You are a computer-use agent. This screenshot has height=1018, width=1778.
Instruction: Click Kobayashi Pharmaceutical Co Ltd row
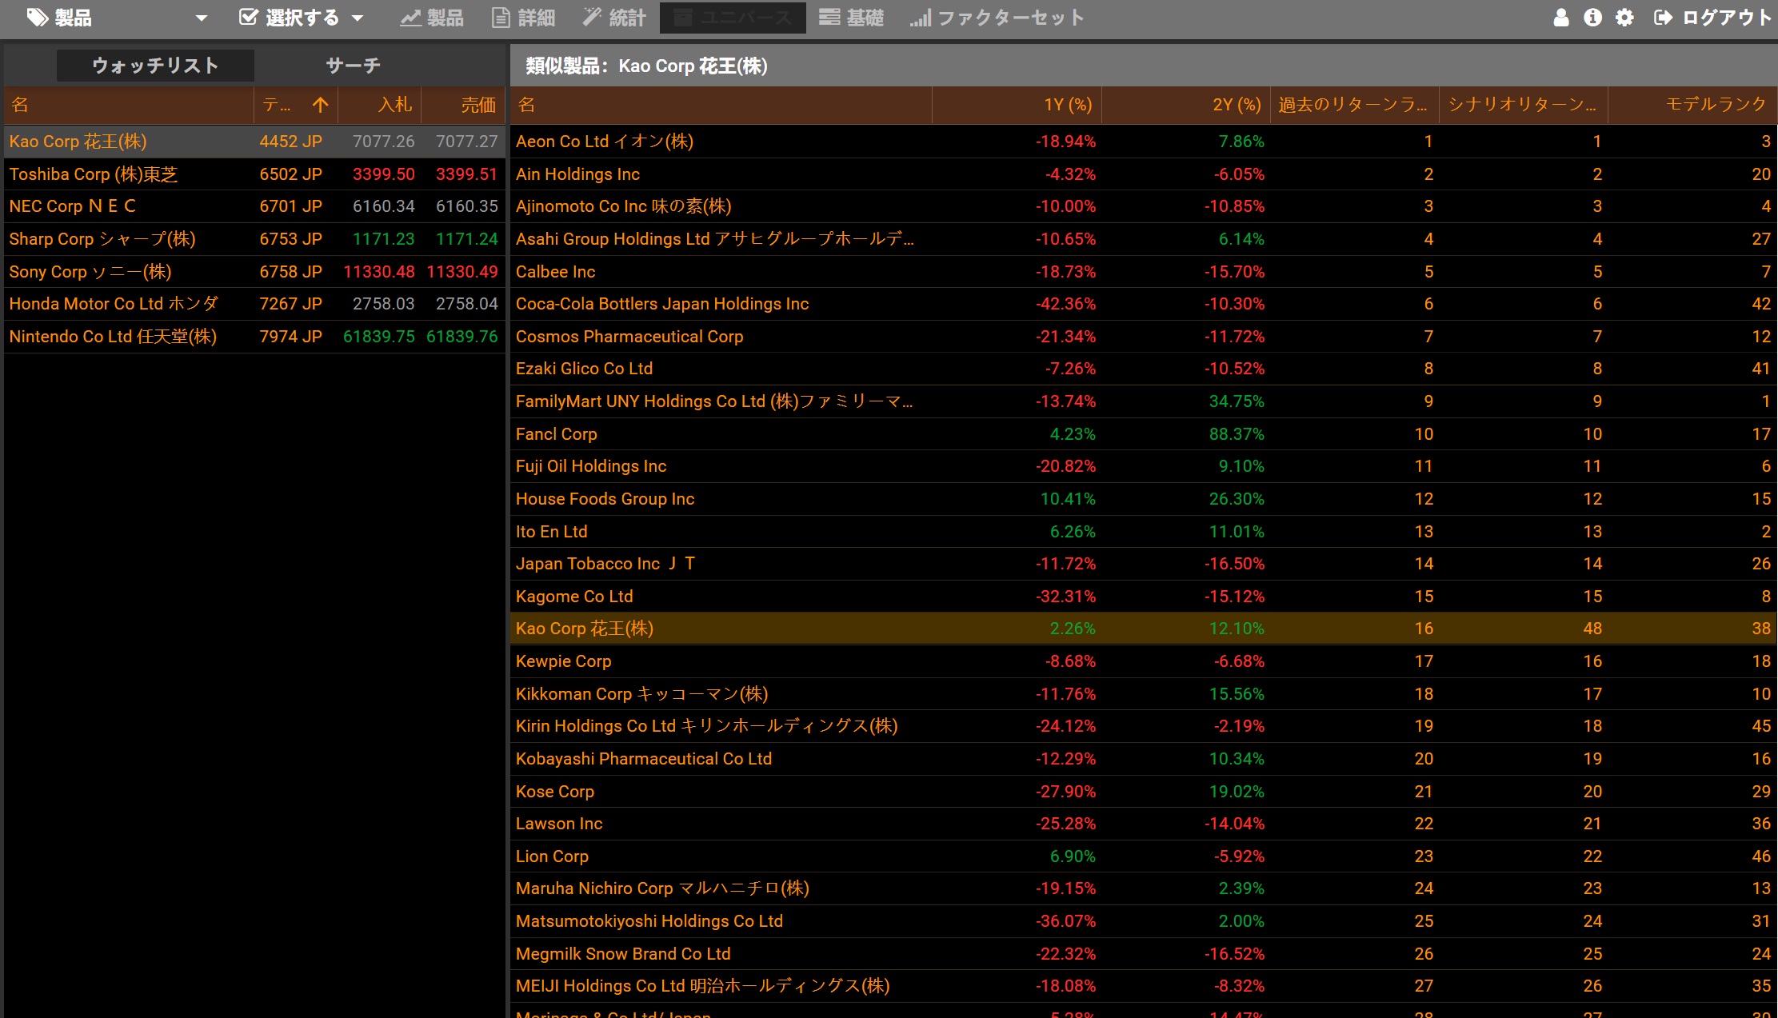tap(1143, 759)
